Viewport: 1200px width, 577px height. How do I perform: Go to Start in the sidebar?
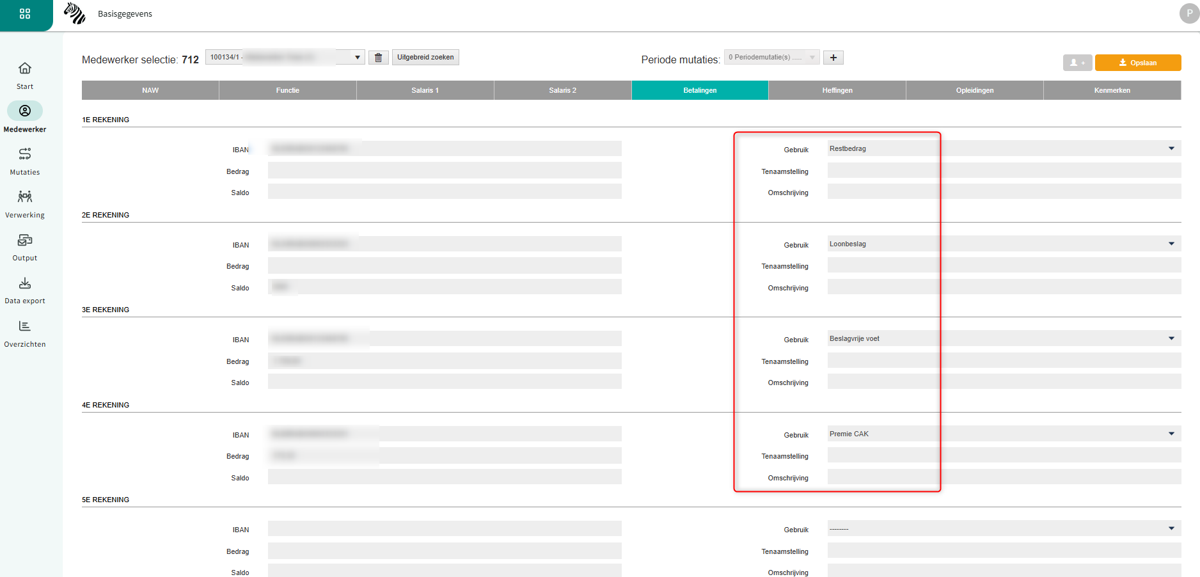[x=25, y=75]
